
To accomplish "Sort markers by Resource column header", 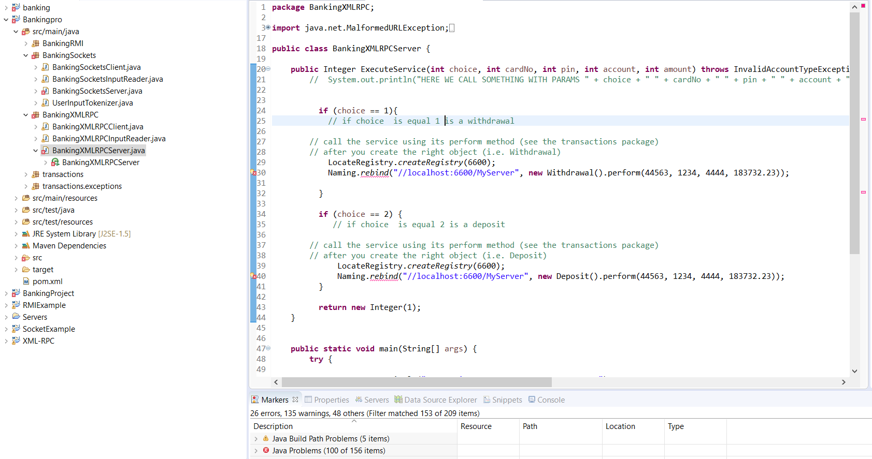I will [x=476, y=426].
